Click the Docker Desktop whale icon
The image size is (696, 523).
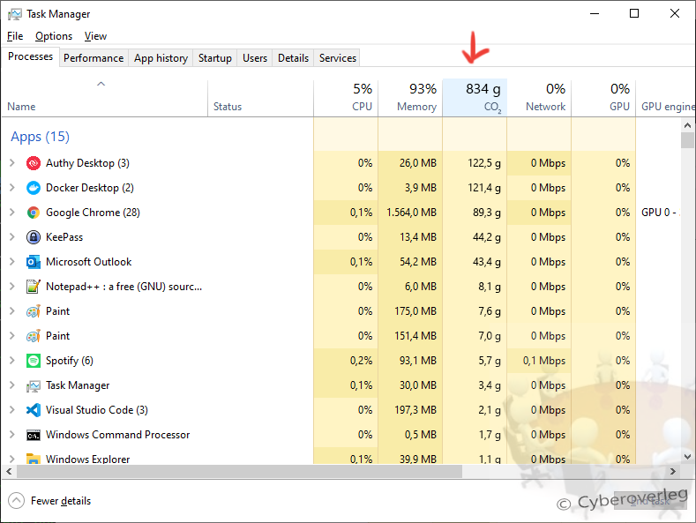point(34,188)
